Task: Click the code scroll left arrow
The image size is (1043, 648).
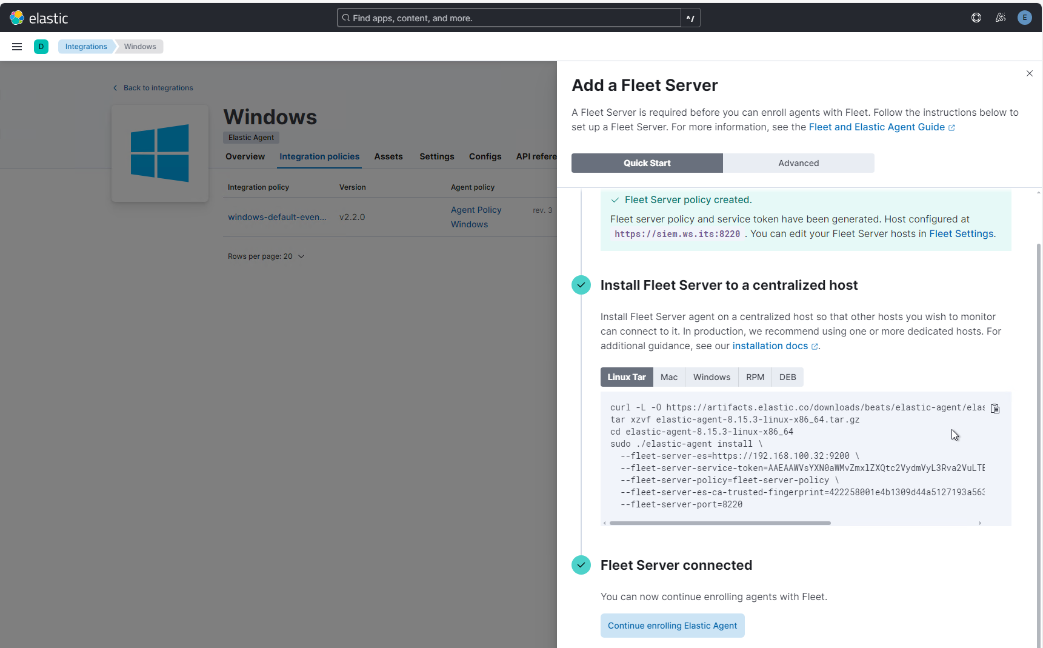Action: [x=604, y=523]
